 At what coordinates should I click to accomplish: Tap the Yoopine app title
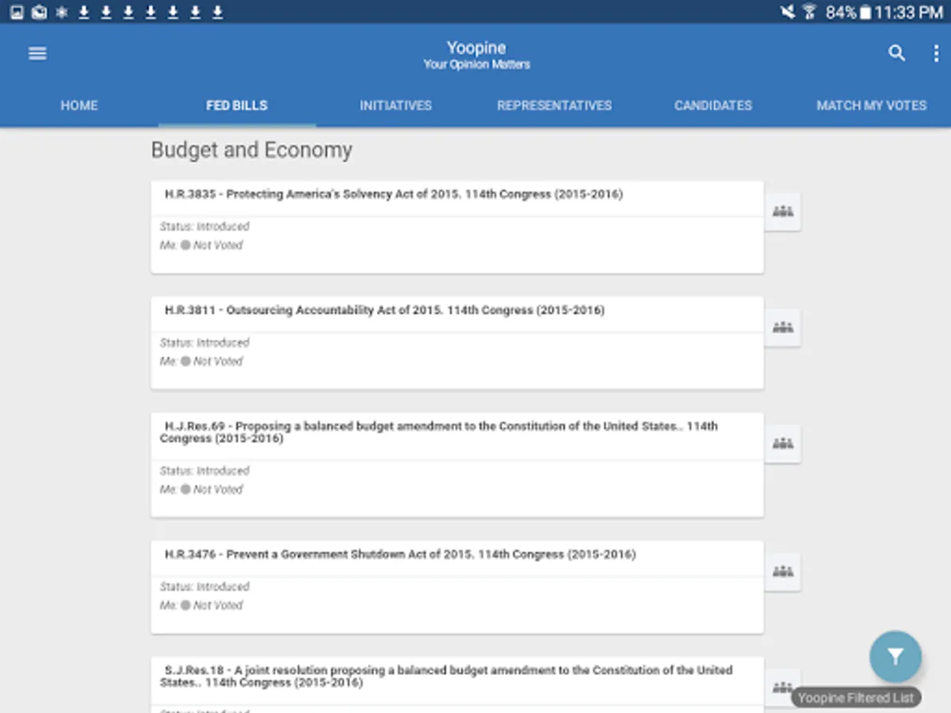pos(476,48)
